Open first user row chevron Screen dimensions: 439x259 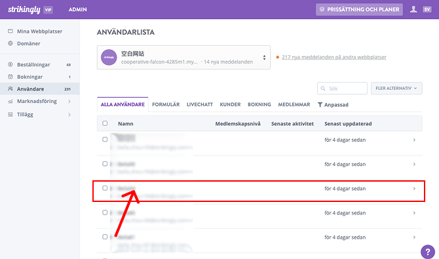(x=414, y=140)
